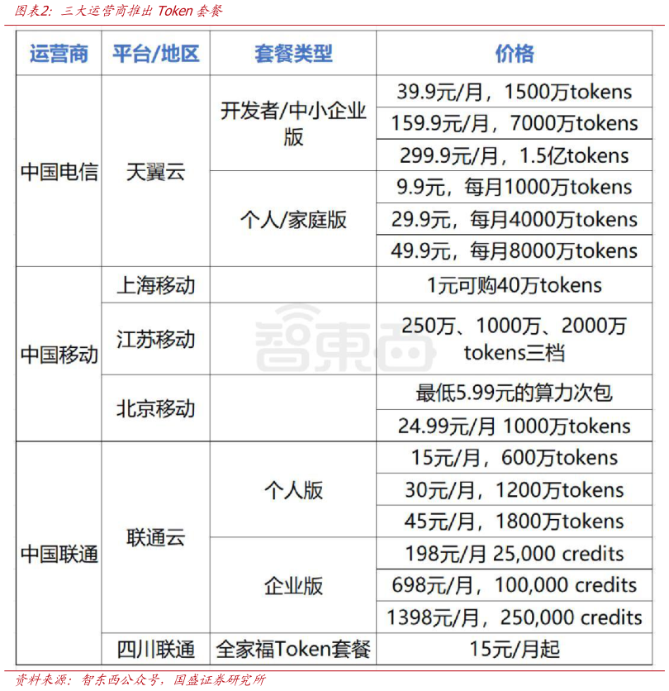Click '最低5.99元的算力次包' cell

(515, 393)
